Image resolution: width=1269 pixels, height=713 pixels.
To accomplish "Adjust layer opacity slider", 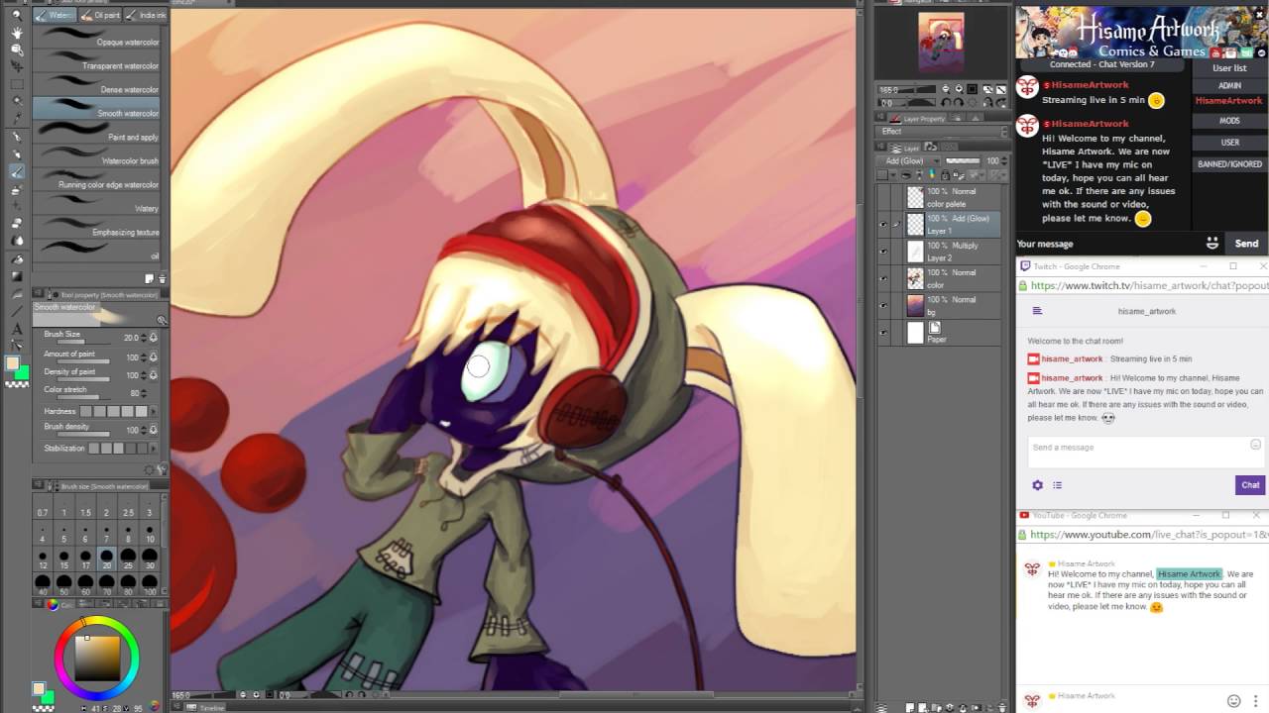I will [x=963, y=160].
